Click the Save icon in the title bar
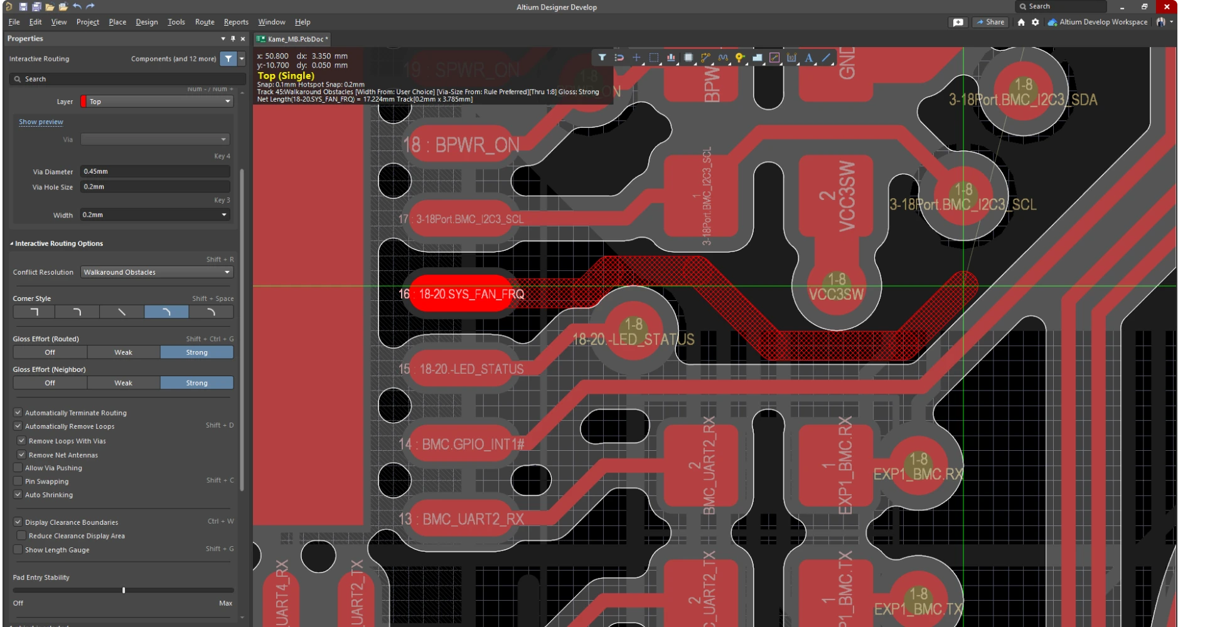 [x=23, y=7]
